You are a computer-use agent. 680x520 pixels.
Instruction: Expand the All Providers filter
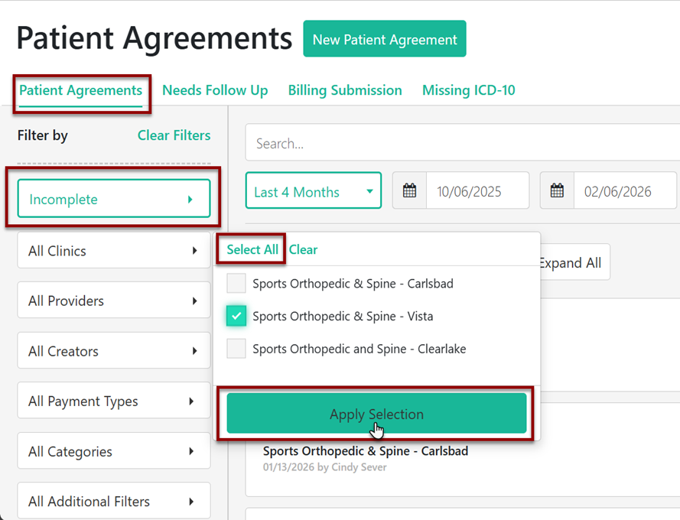point(113,301)
